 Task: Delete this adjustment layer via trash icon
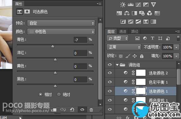[x=91, y=110]
